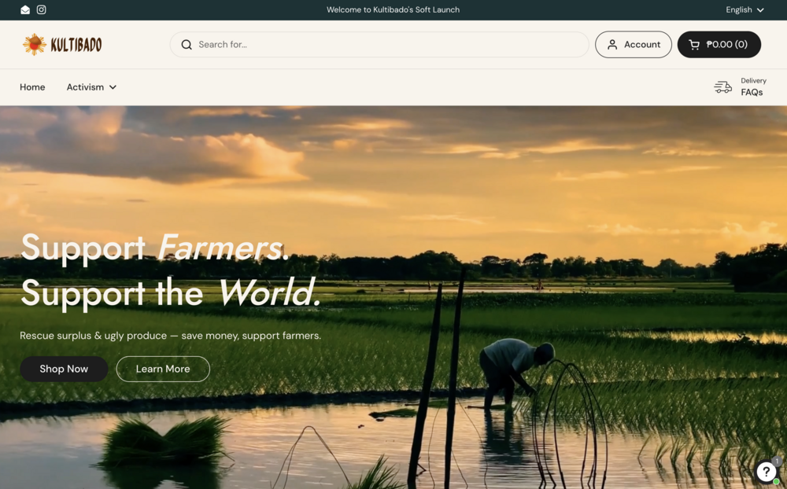Click the person icon in Account
The width and height of the screenshot is (787, 489).
pyautogui.click(x=611, y=45)
